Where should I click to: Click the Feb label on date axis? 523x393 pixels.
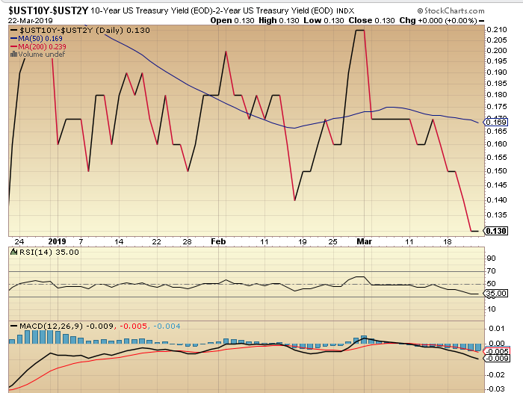click(x=218, y=241)
